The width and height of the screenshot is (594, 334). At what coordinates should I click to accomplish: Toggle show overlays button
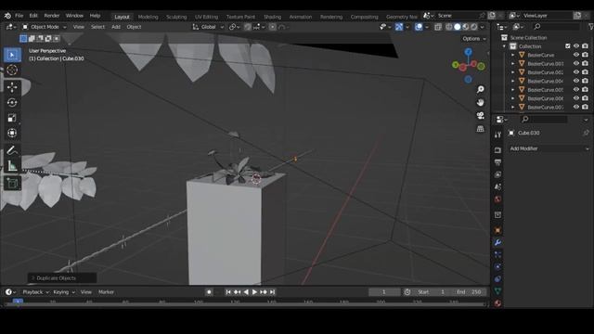coord(419,27)
